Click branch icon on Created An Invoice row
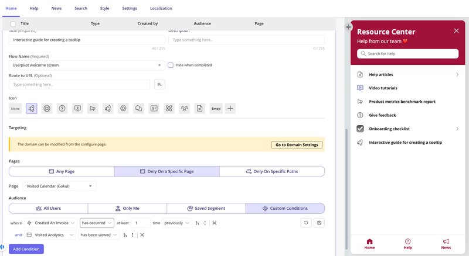Viewport: 469px width, 256px height. coord(197,223)
